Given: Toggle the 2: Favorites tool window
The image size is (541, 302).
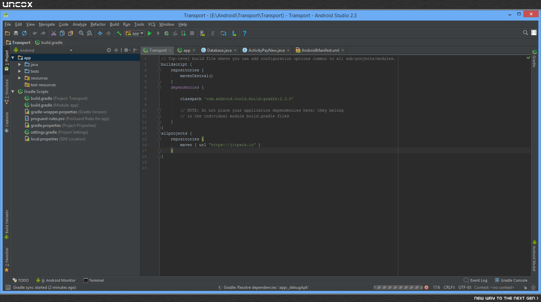Looking at the screenshot, I should click(6, 260).
